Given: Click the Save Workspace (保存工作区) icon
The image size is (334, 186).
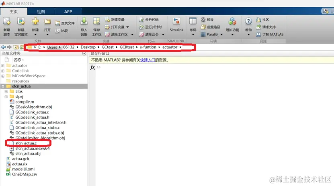Looking at the screenshot, I should 96,21.
